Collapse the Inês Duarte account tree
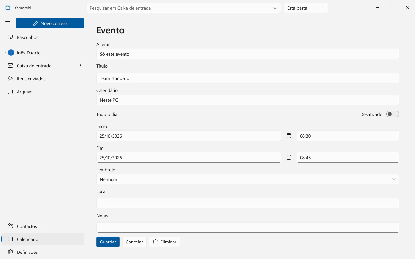 point(5,53)
